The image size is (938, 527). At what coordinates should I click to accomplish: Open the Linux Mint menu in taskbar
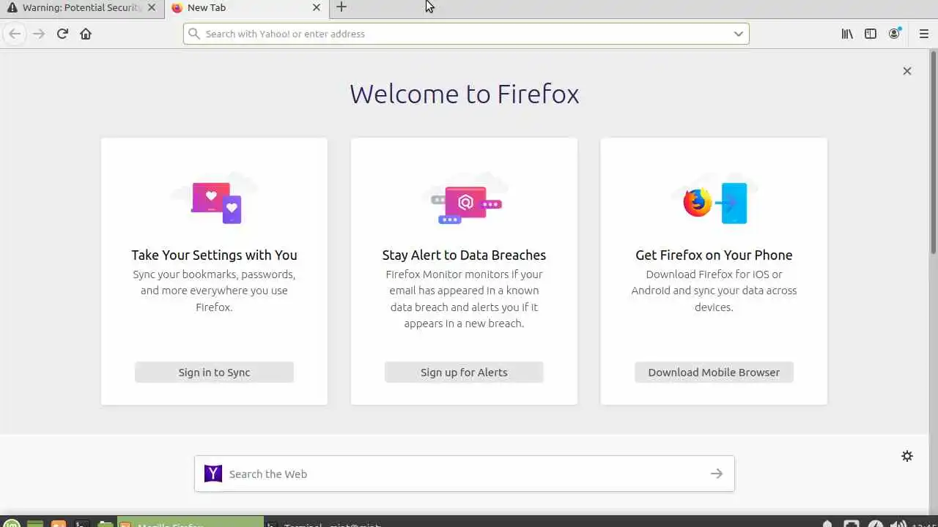tap(12, 523)
